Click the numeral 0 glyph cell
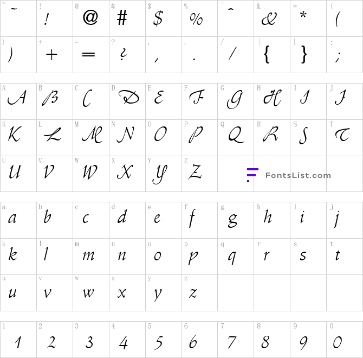363x358 pixels. (345, 340)
